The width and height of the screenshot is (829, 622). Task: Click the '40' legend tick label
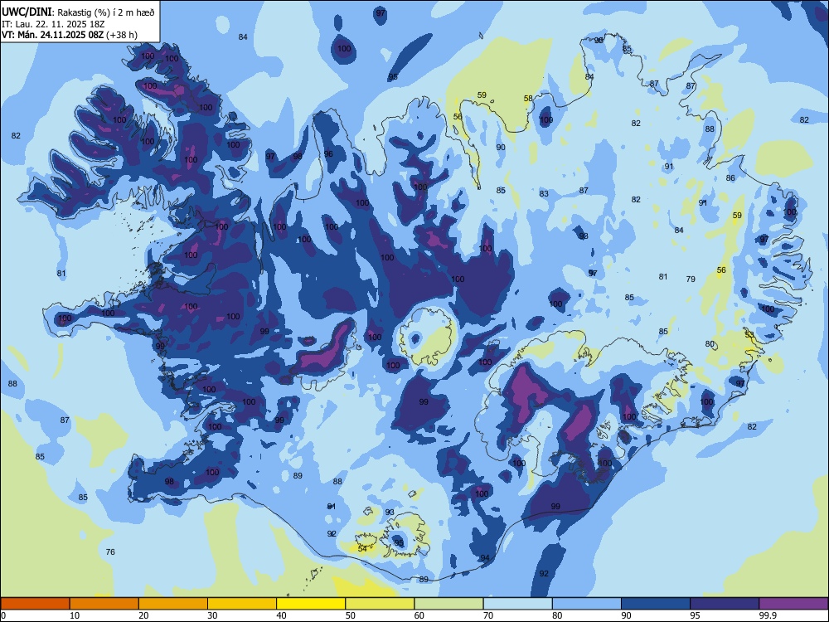(282, 615)
